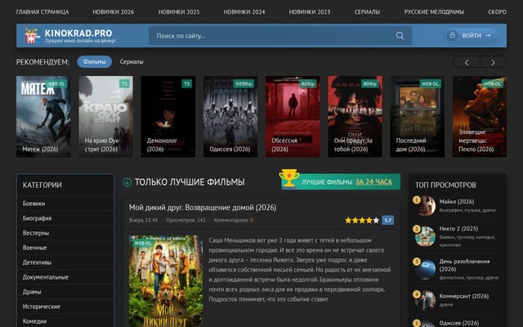Open the Демонолог (2026) poster

coord(168,116)
